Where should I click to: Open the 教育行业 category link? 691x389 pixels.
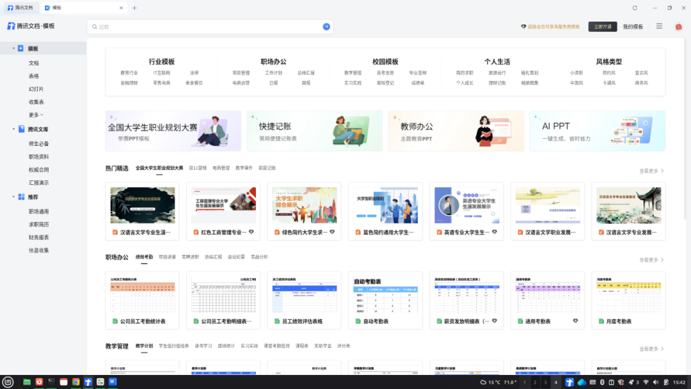click(129, 73)
